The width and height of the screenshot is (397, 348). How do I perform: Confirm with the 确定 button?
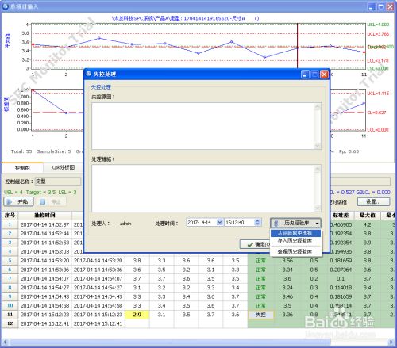(x=256, y=244)
